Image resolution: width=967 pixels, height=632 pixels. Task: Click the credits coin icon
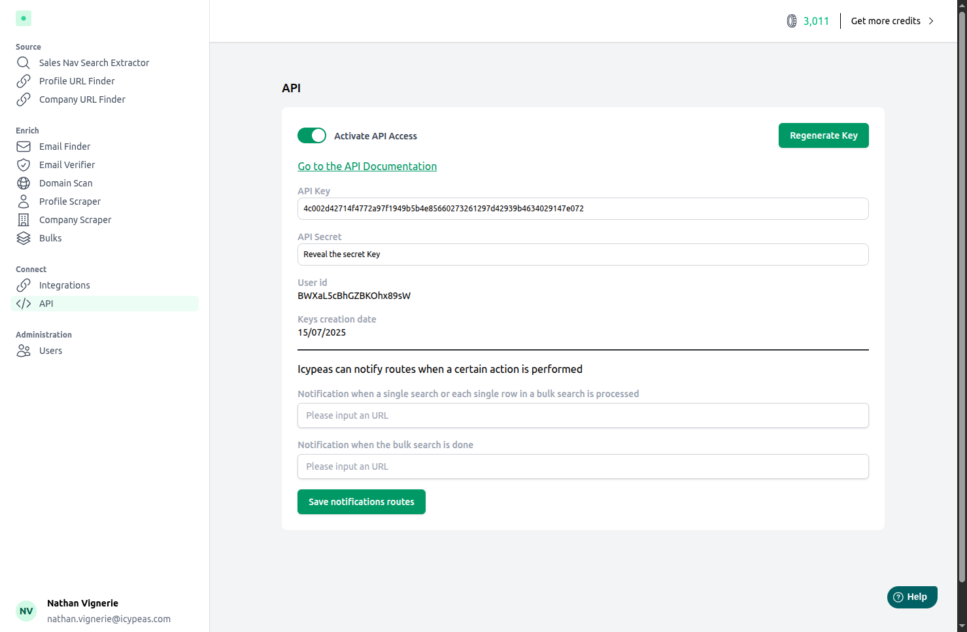(792, 21)
